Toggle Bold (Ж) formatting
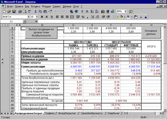 [x=42, y=17]
